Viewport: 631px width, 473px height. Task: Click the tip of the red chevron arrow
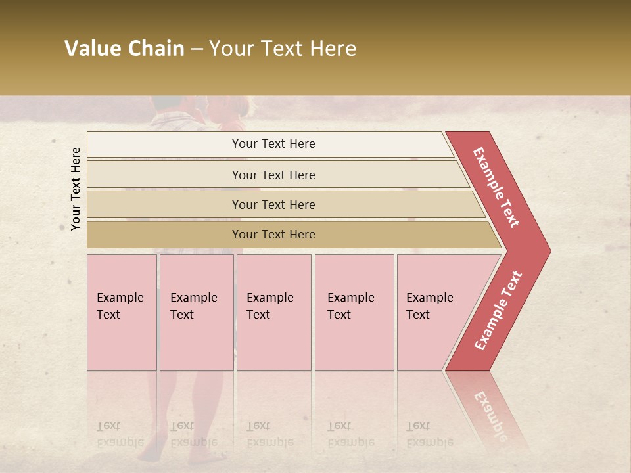pyautogui.click(x=544, y=251)
